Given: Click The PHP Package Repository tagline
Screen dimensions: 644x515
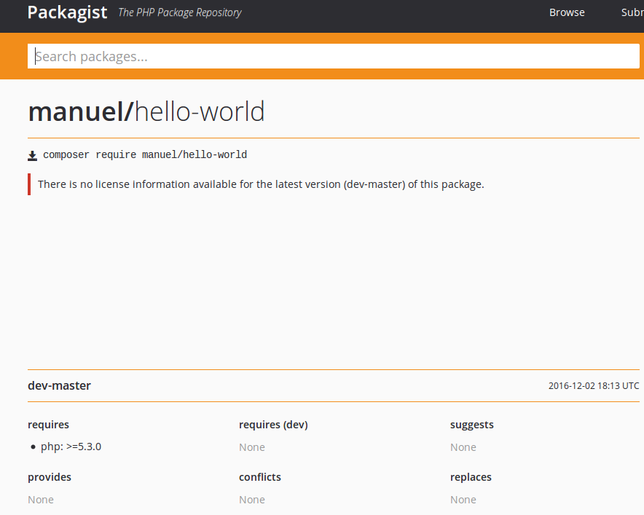Looking at the screenshot, I should tap(180, 12).
